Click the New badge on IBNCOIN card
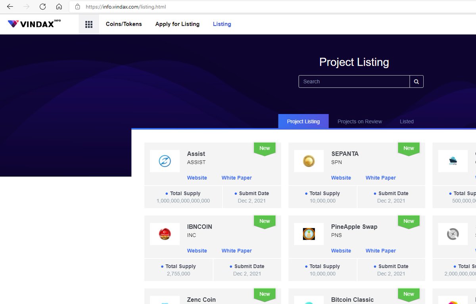This screenshot has height=304, width=476. pos(265,222)
